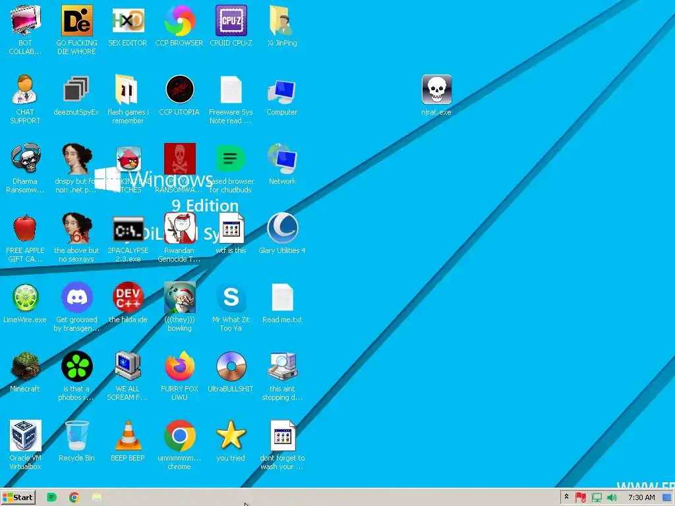Image resolution: width=675 pixels, height=506 pixels.
Task: Open the Action Center flag icon
Action: click(x=580, y=498)
